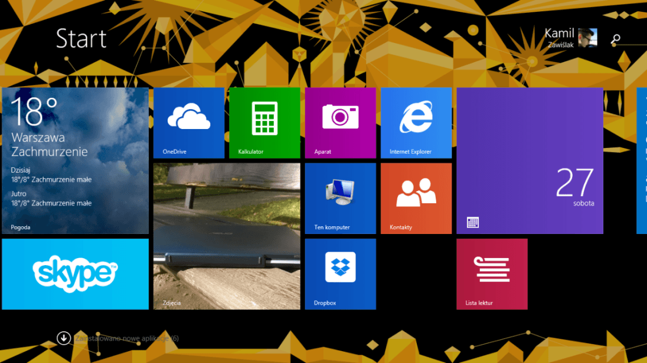Open the Lista lektur tile
The width and height of the screenshot is (647, 363).
click(x=492, y=274)
